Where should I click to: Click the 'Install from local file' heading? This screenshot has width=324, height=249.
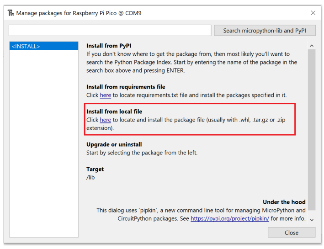[115, 111]
